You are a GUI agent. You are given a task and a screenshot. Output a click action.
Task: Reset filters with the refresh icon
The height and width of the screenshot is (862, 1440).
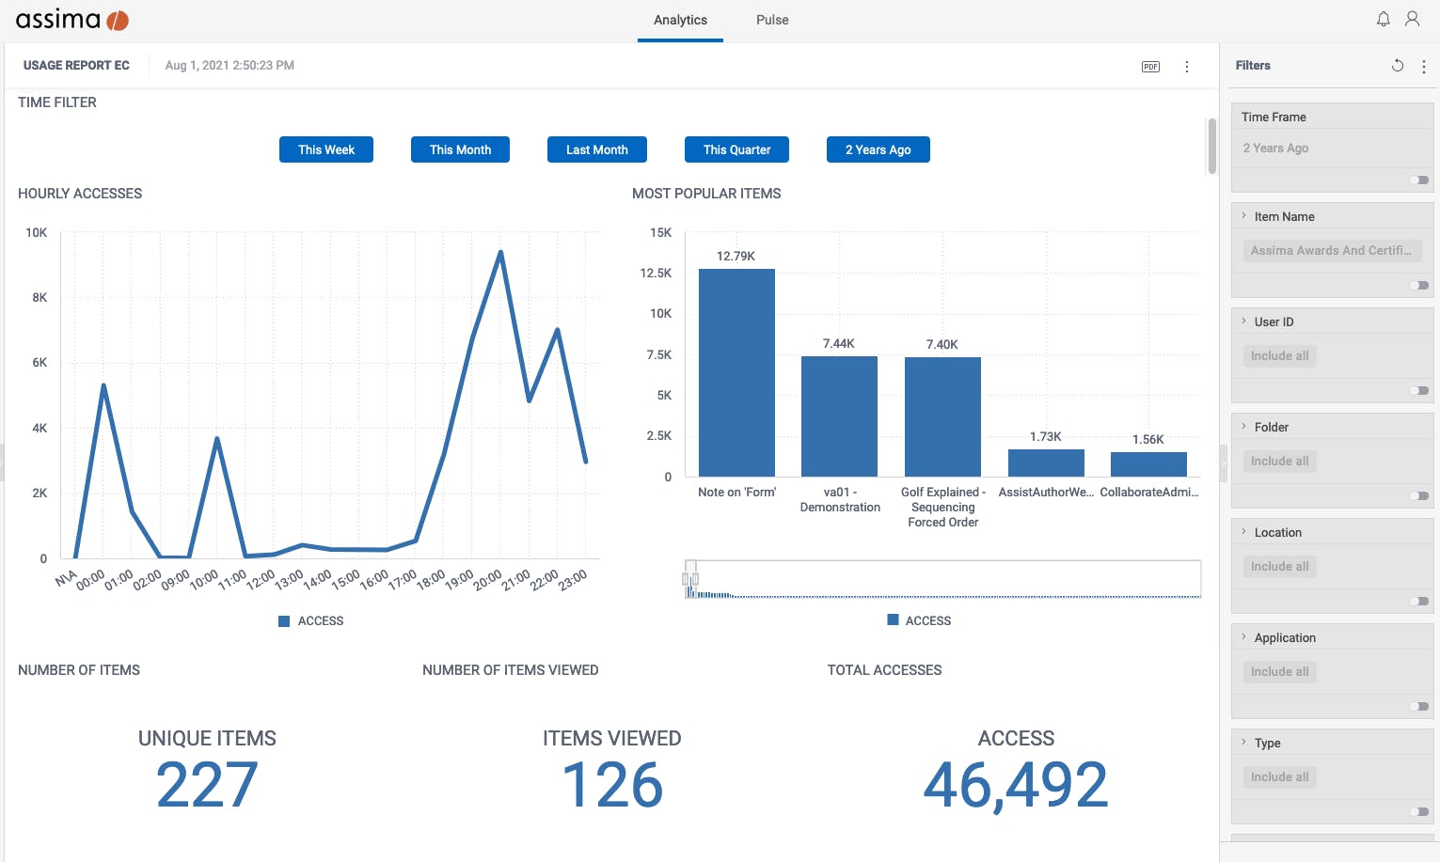1398,66
